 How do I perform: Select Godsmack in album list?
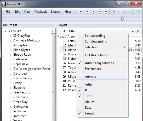click(x=21, y=97)
